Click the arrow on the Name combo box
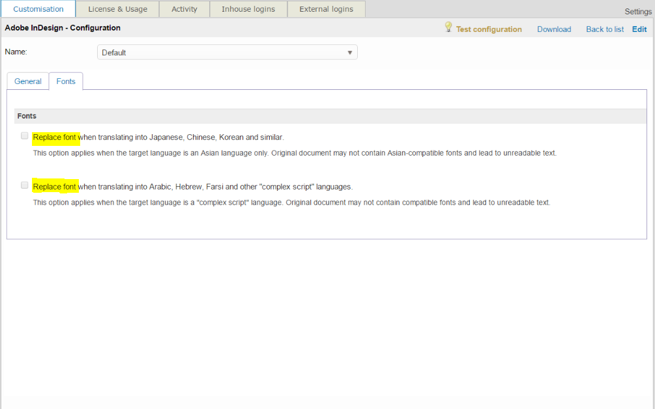655x409 pixels. click(349, 52)
